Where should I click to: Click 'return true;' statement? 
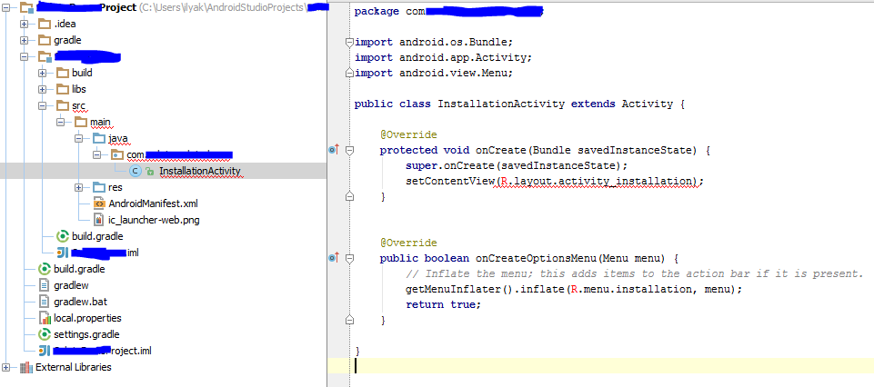pos(443,304)
